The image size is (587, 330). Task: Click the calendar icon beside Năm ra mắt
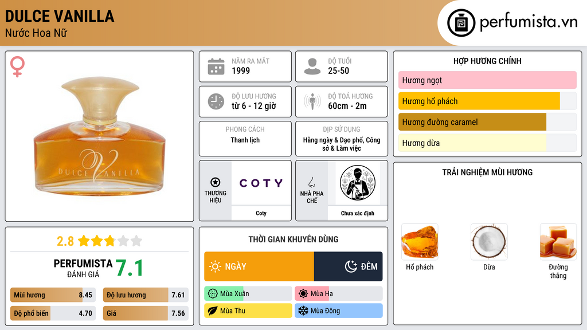216,66
